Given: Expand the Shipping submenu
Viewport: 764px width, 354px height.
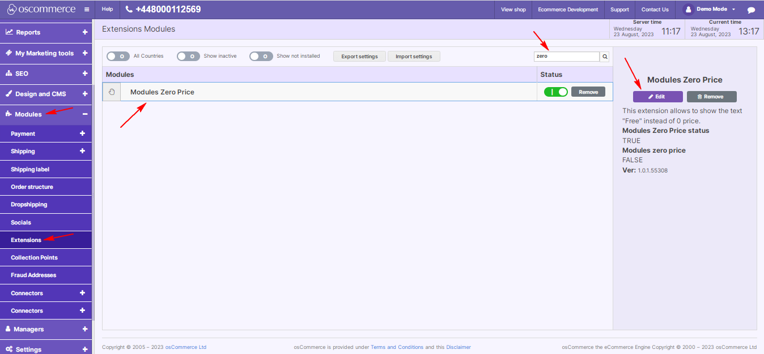Looking at the screenshot, I should (x=82, y=151).
